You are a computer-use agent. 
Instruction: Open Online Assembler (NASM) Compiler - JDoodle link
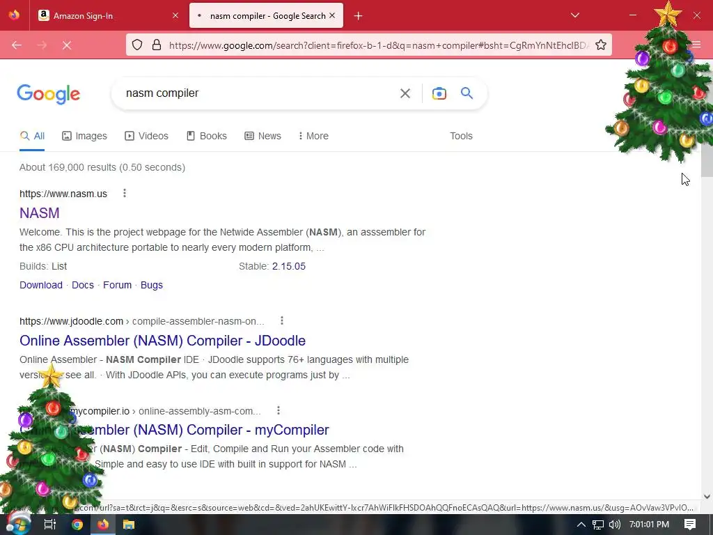(162, 341)
